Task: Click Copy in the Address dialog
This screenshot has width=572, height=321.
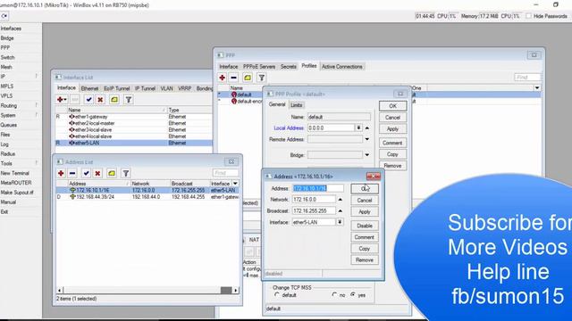Action: (365, 249)
